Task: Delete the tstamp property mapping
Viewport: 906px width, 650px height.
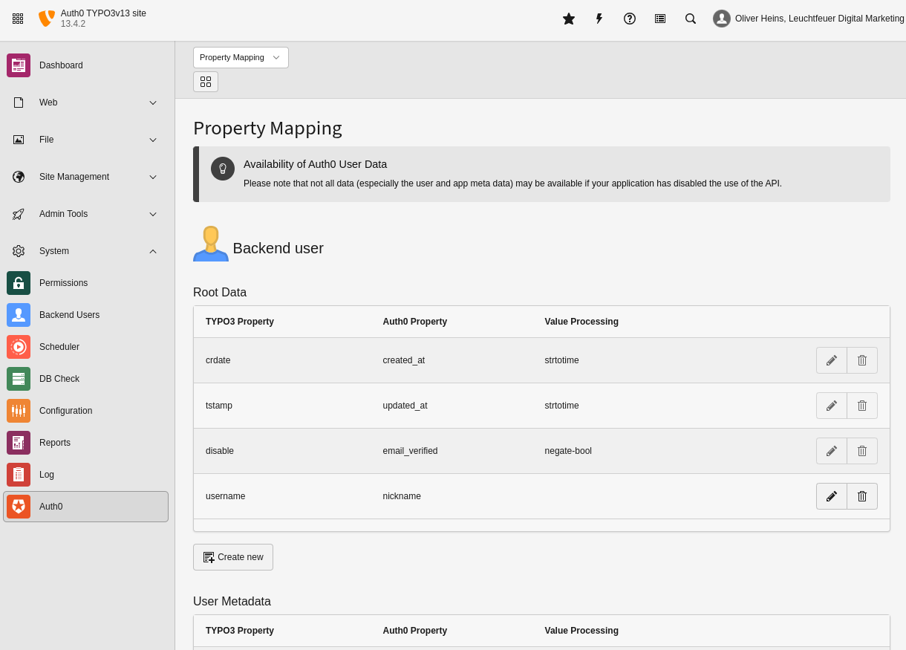Action: tap(862, 406)
